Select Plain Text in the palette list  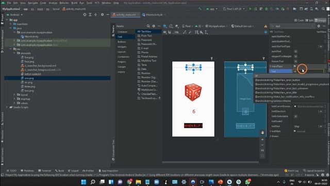point(146,36)
